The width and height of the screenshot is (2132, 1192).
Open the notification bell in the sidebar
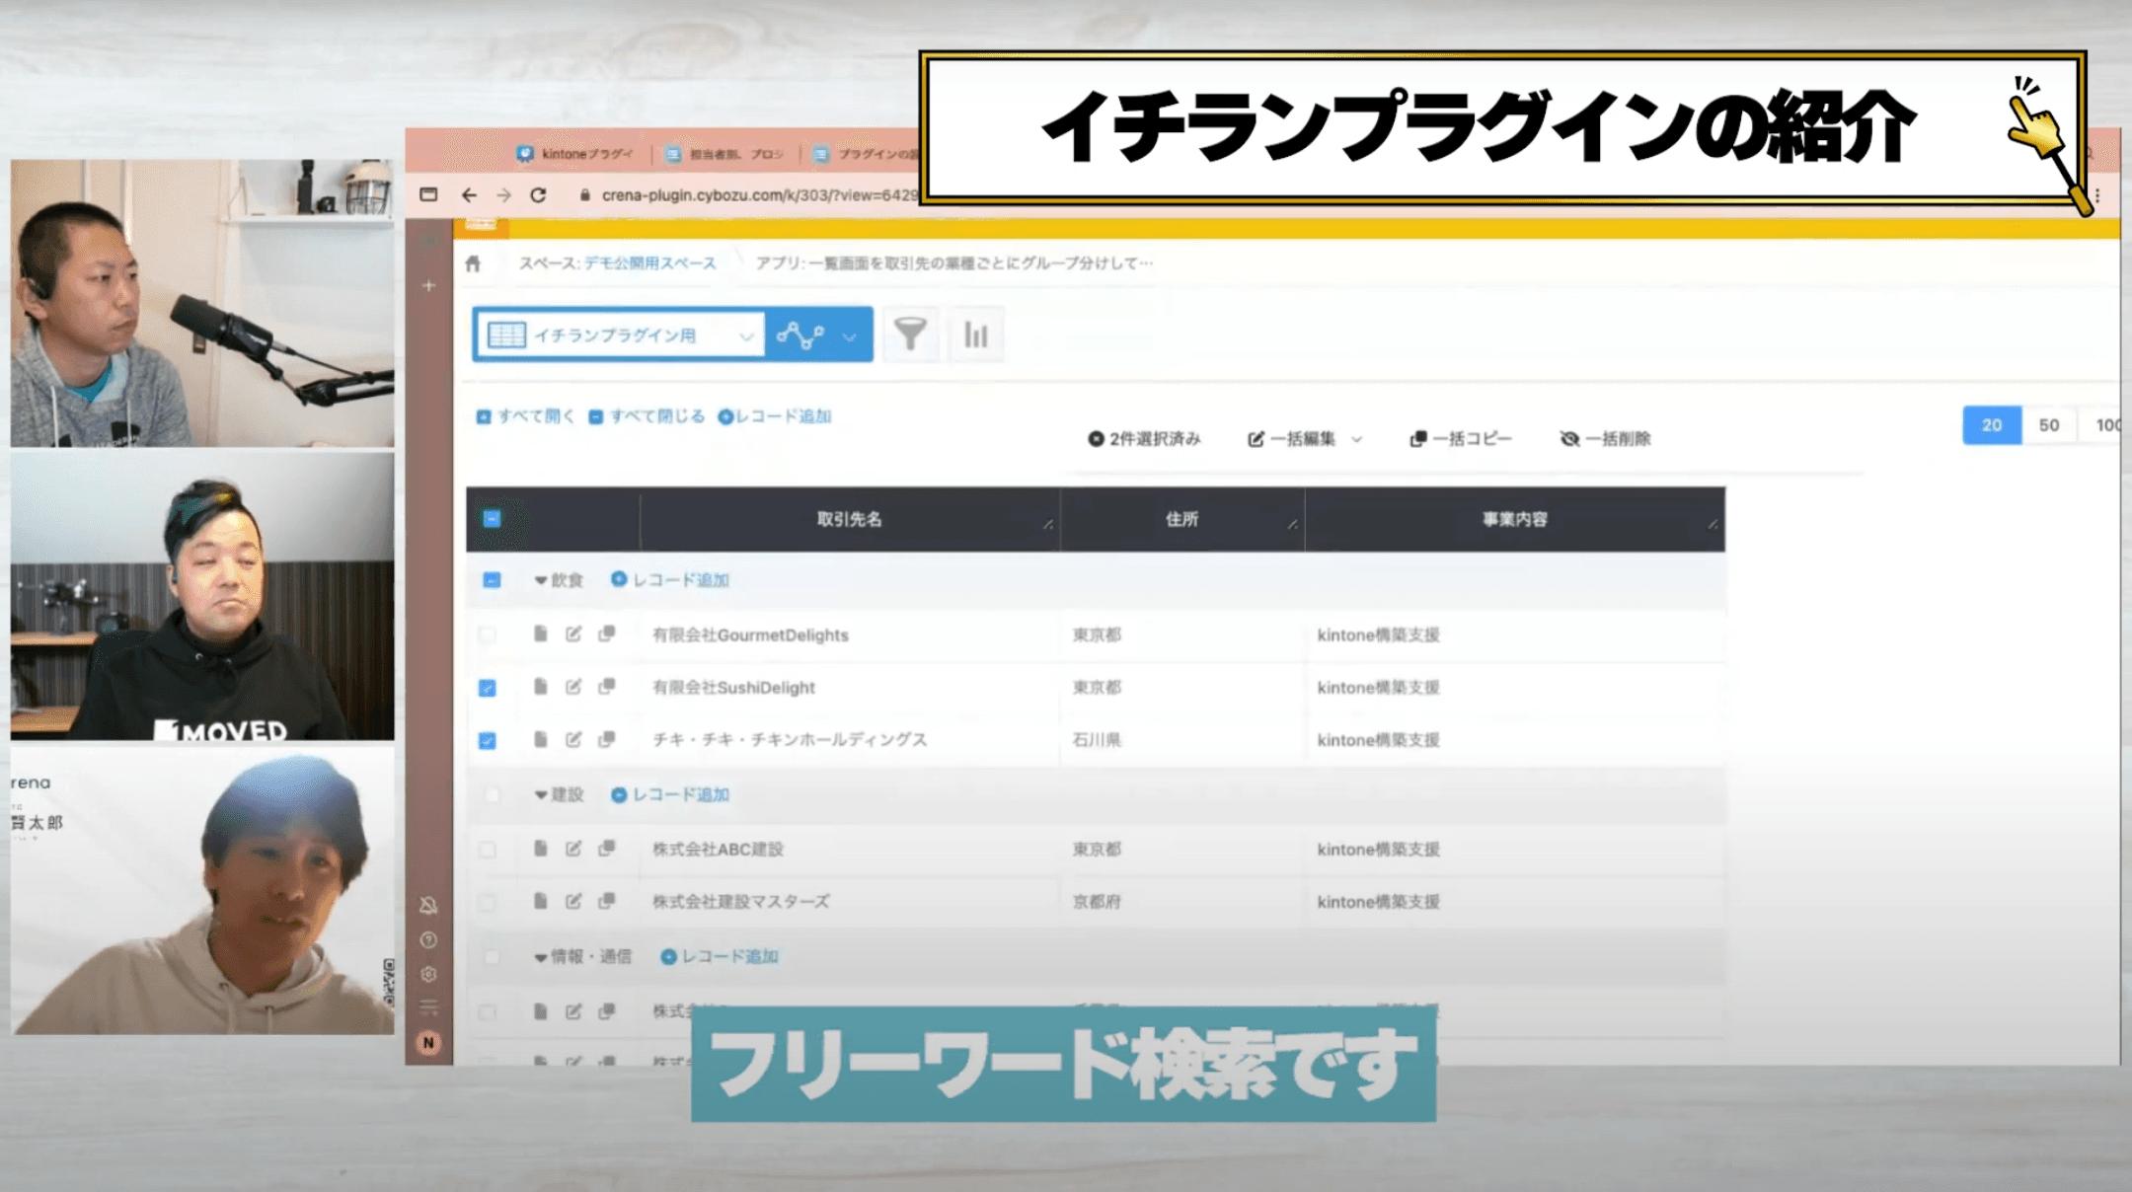coord(428,905)
